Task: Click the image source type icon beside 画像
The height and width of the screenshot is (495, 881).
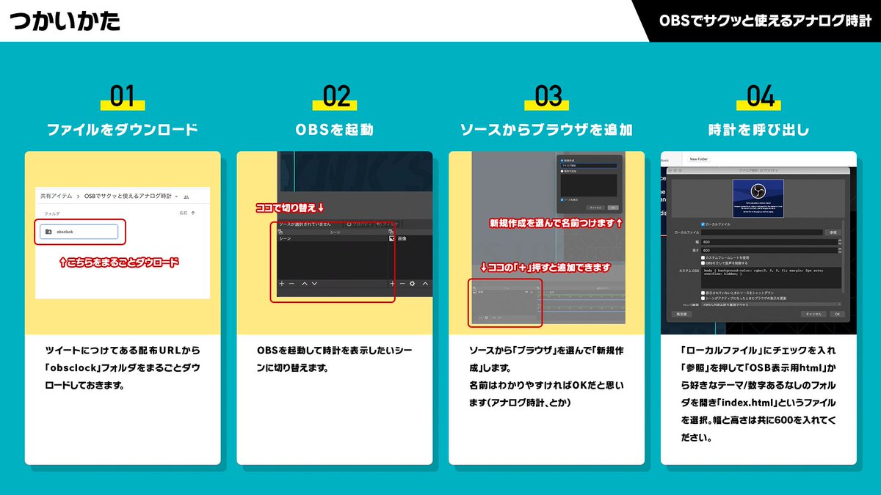Action: click(x=391, y=238)
